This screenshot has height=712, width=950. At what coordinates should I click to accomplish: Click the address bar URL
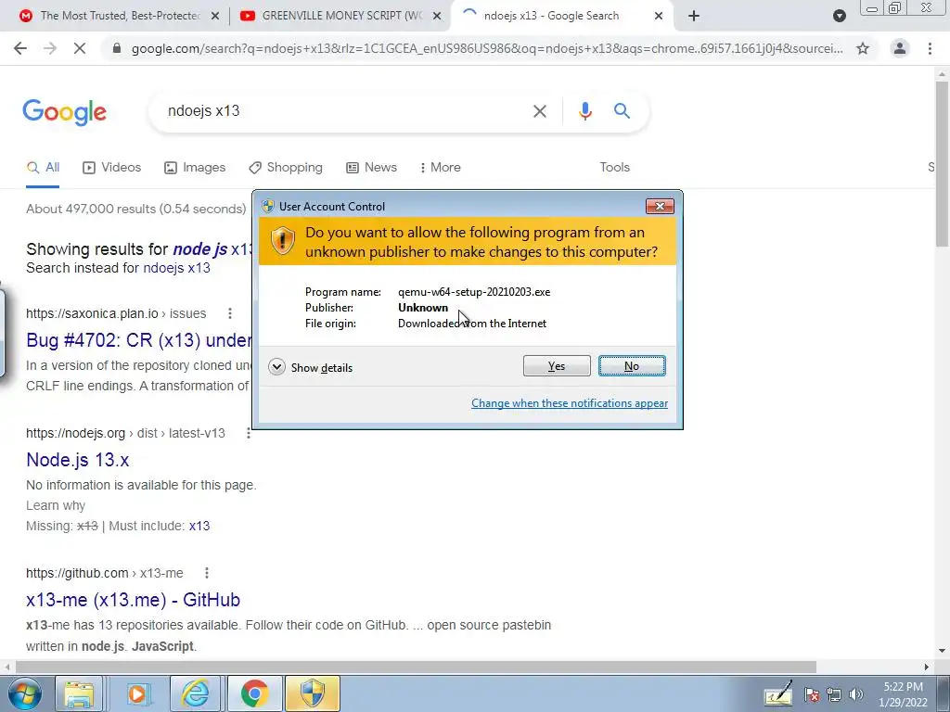486,48
